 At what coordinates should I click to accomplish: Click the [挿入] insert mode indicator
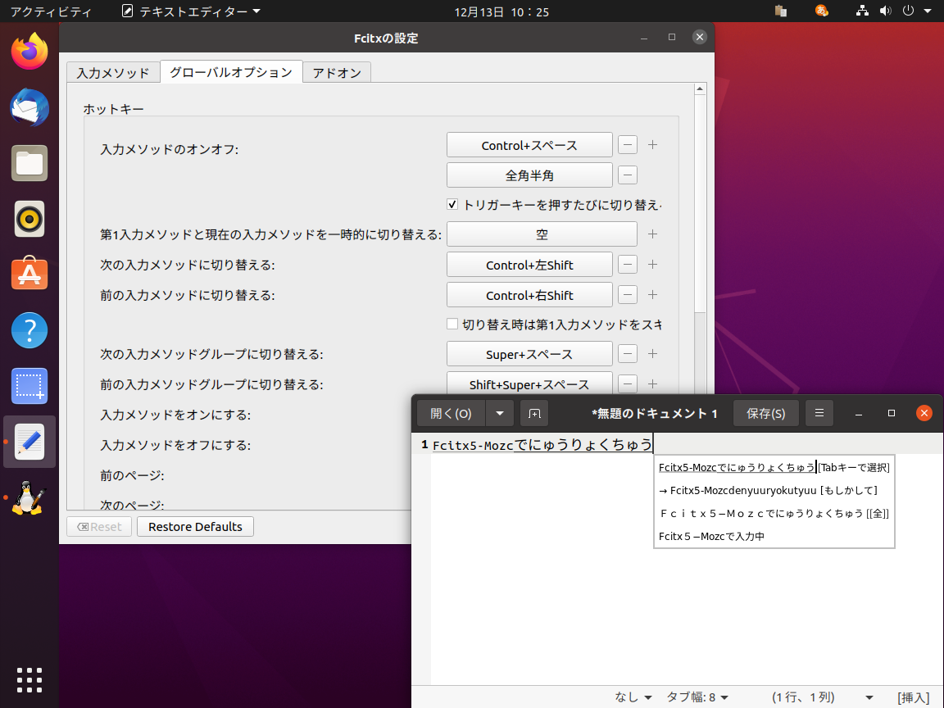pos(914,697)
